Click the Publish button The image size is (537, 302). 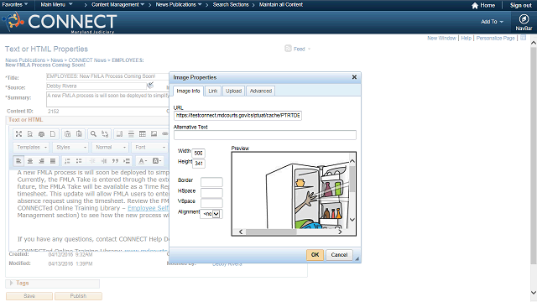point(78,296)
